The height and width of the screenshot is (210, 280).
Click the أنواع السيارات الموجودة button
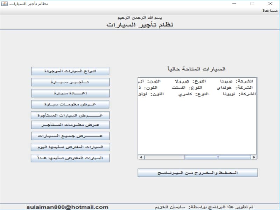(70, 71)
